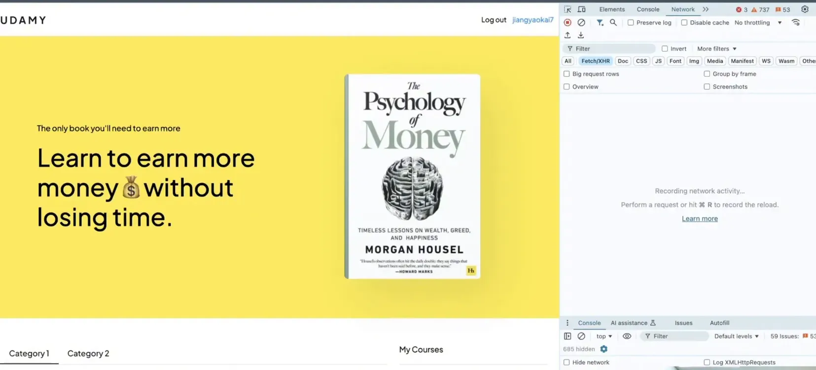Open Default levels dropdown
The image size is (816, 370).
[737, 336]
